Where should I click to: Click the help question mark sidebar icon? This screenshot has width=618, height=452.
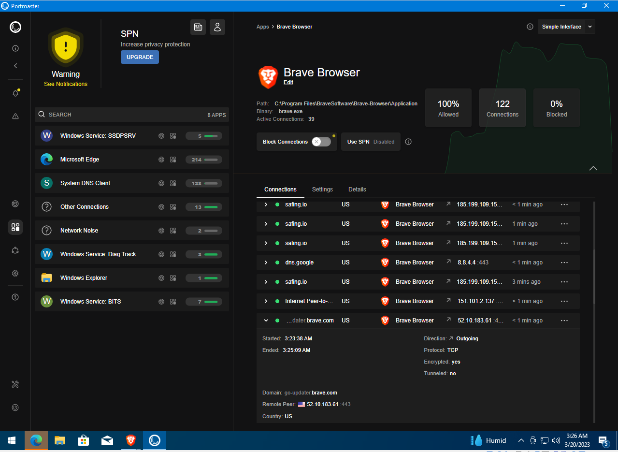tap(15, 297)
